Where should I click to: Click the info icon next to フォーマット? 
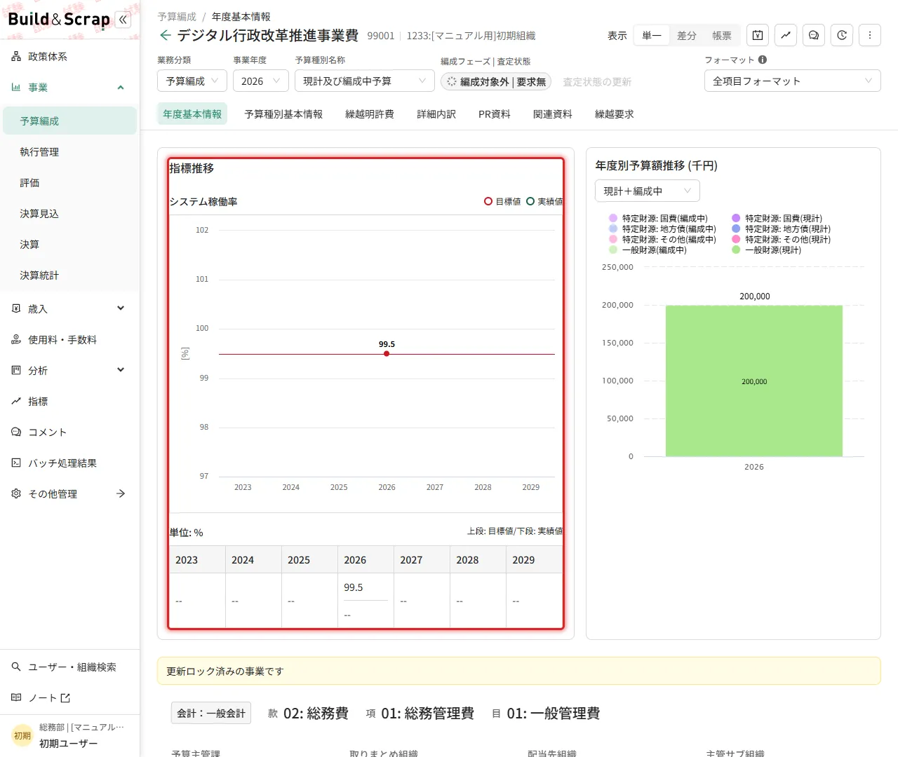pos(763,60)
